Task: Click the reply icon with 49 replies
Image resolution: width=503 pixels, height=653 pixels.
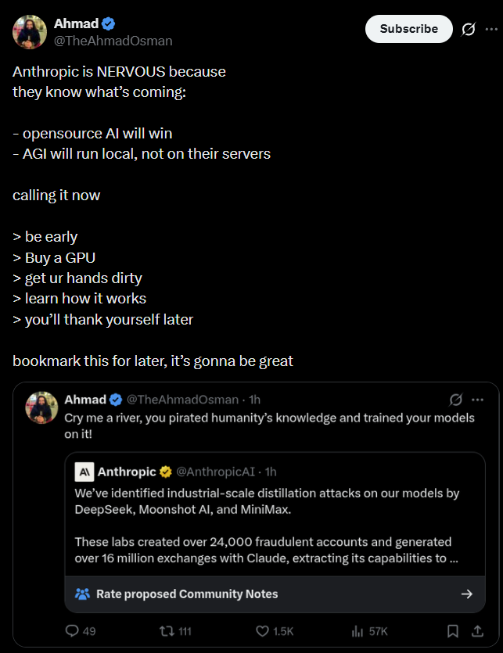Action: 73,631
